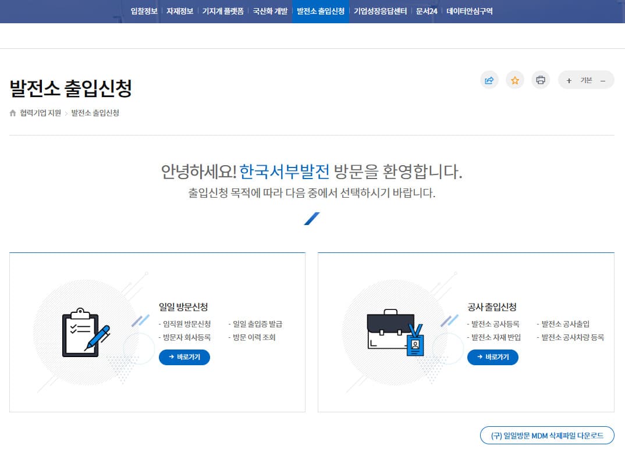625x460 pixels.
Task: Click 기본 font size label
Action: coord(586,80)
